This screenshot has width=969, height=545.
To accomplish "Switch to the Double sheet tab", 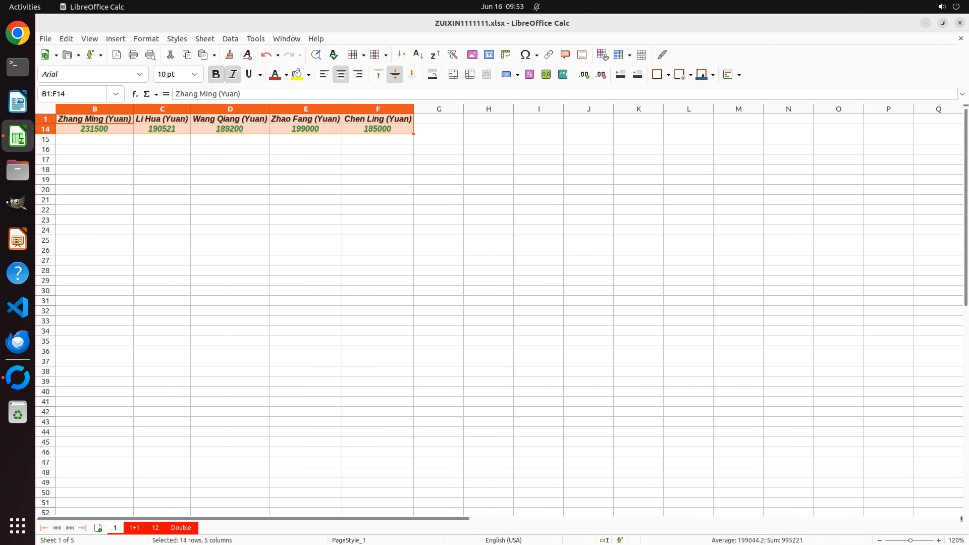I will tap(181, 527).
